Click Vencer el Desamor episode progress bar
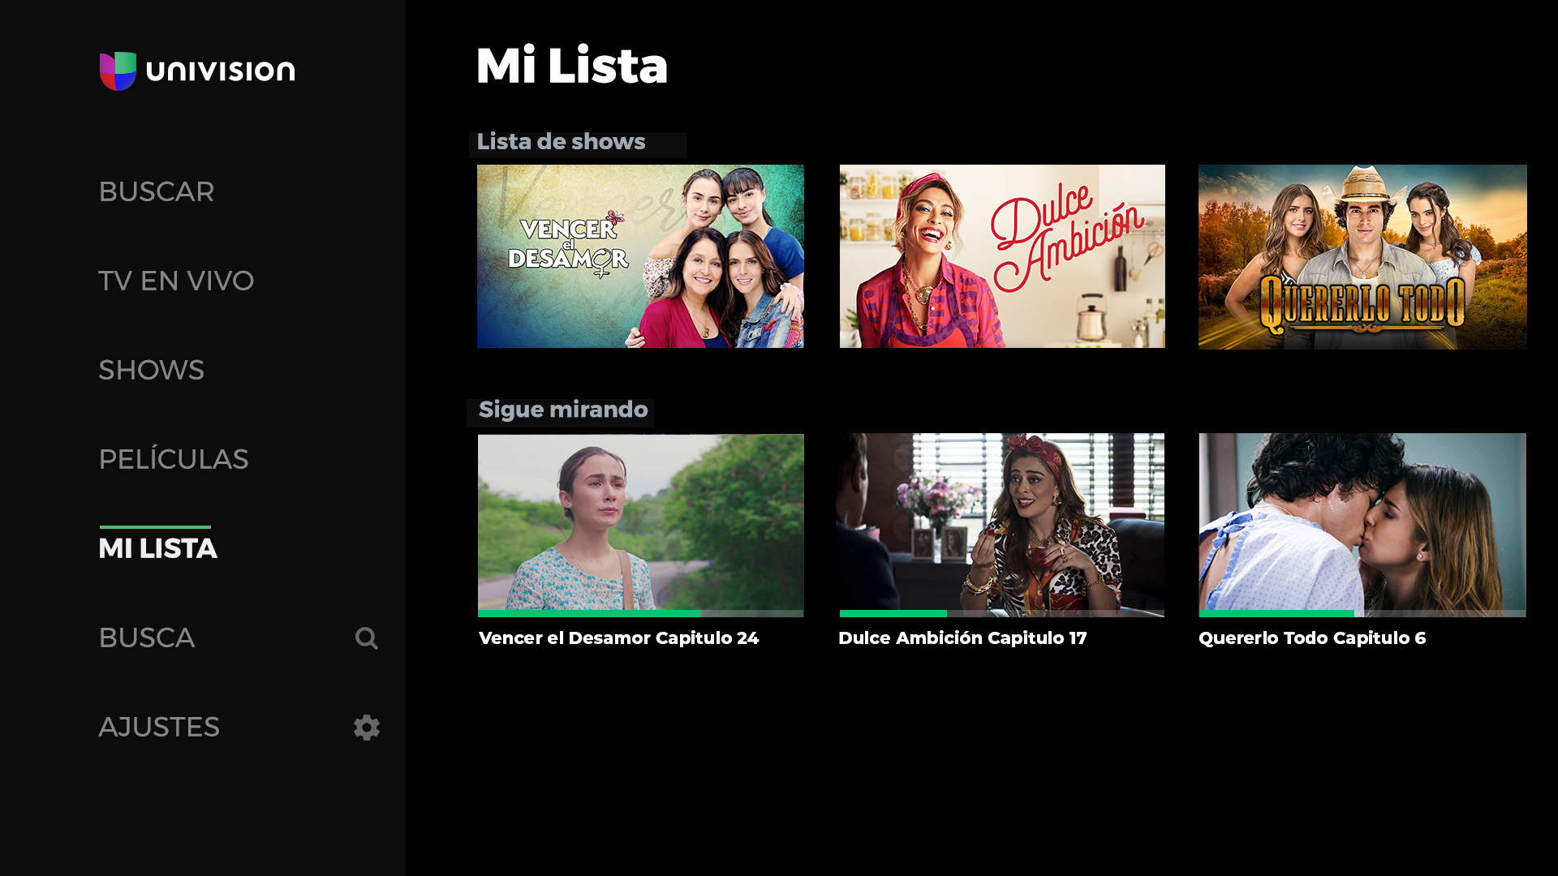 (x=640, y=613)
